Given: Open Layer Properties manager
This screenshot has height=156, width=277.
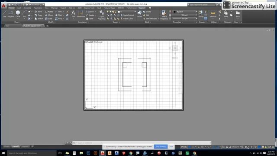Looking at the screenshot, I should [x=102, y=15].
